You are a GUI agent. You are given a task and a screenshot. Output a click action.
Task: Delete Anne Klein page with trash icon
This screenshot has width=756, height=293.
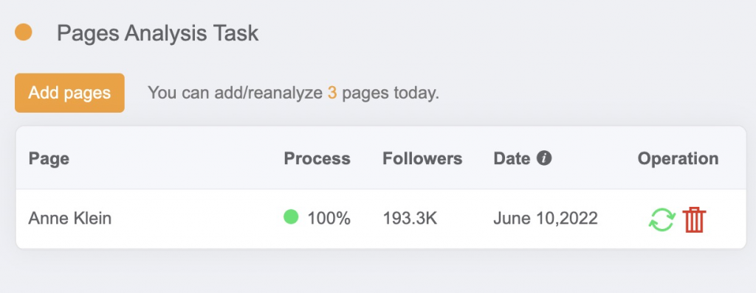pos(694,219)
